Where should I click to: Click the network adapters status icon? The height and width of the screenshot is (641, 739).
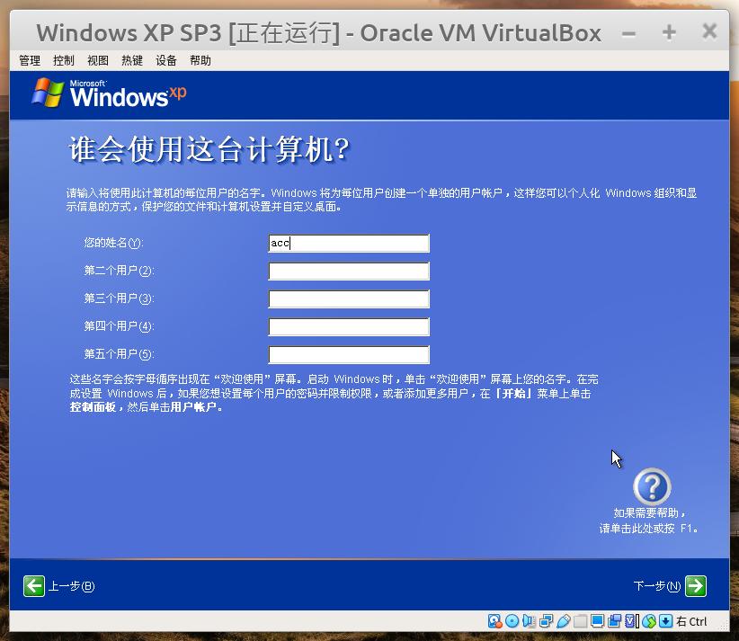coord(546,620)
